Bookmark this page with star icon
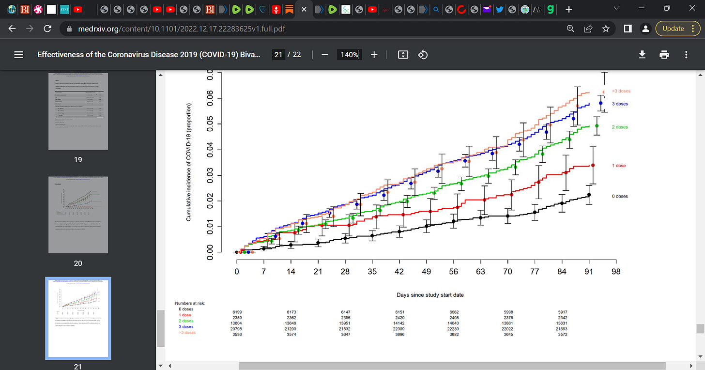The height and width of the screenshot is (370, 705). tap(606, 29)
